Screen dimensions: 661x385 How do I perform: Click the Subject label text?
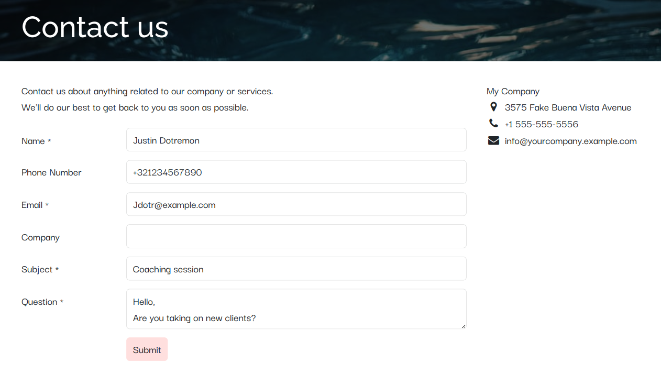pos(37,269)
